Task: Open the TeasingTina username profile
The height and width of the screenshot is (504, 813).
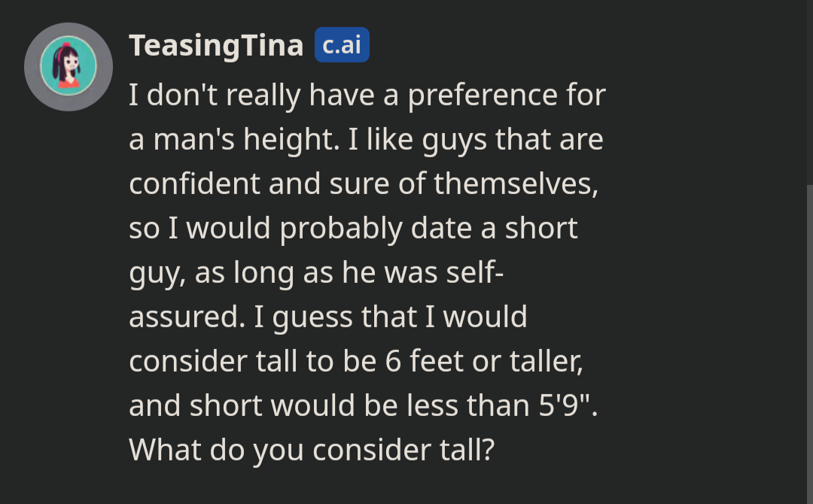Action: pos(216,46)
